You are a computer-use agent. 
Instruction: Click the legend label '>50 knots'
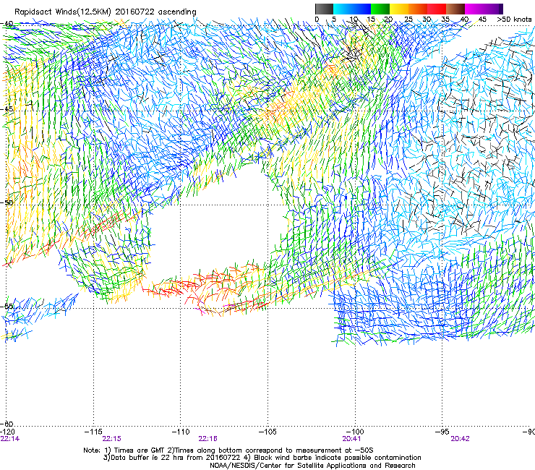tap(514, 19)
